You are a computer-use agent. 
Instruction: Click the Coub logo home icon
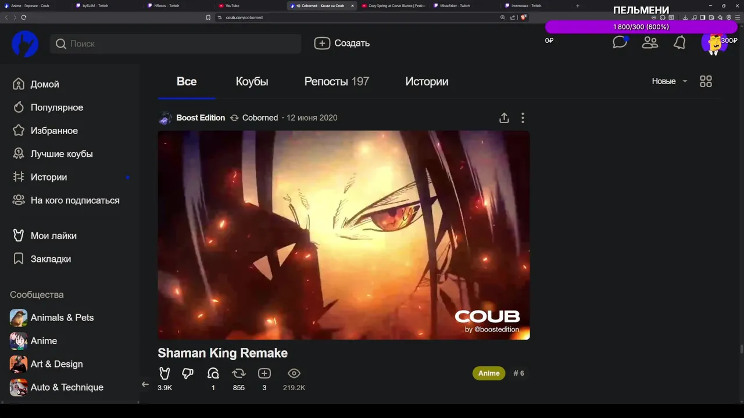(x=25, y=44)
